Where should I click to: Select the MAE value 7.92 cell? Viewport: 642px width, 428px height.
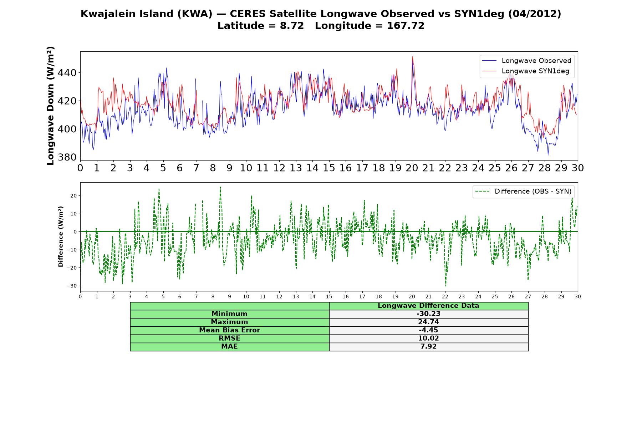click(x=428, y=347)
